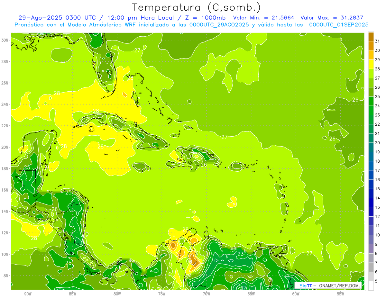Image resolution: width=386 pixels, height=298 pixels.
Task: Click the legend scale number '7'
Action: [376, 263]
